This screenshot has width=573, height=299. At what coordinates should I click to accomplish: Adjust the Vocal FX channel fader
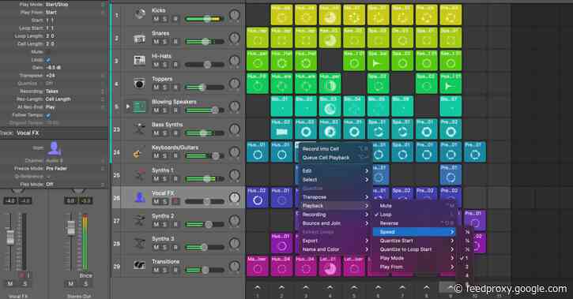(x=10, y=237)
